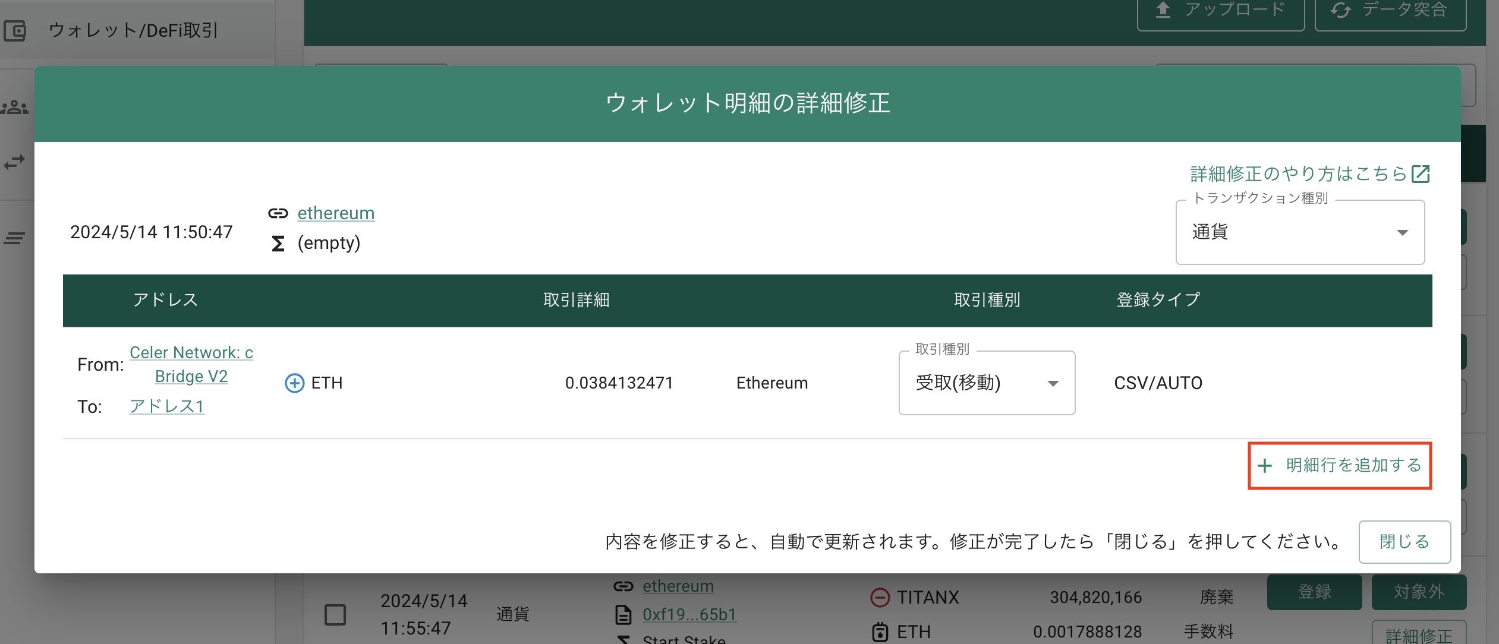Click the 取引種別 column header
1499x644 pixels.
pyautogui.click(x=987, y=299)
